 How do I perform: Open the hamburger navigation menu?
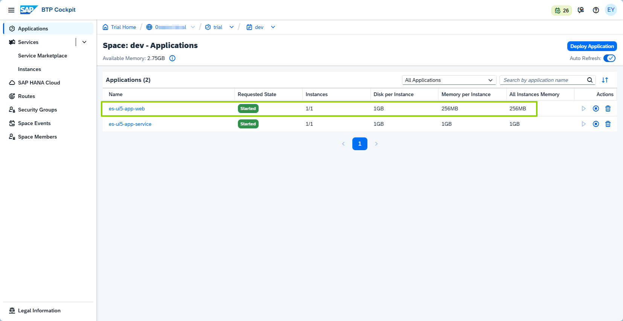[11, 10]
